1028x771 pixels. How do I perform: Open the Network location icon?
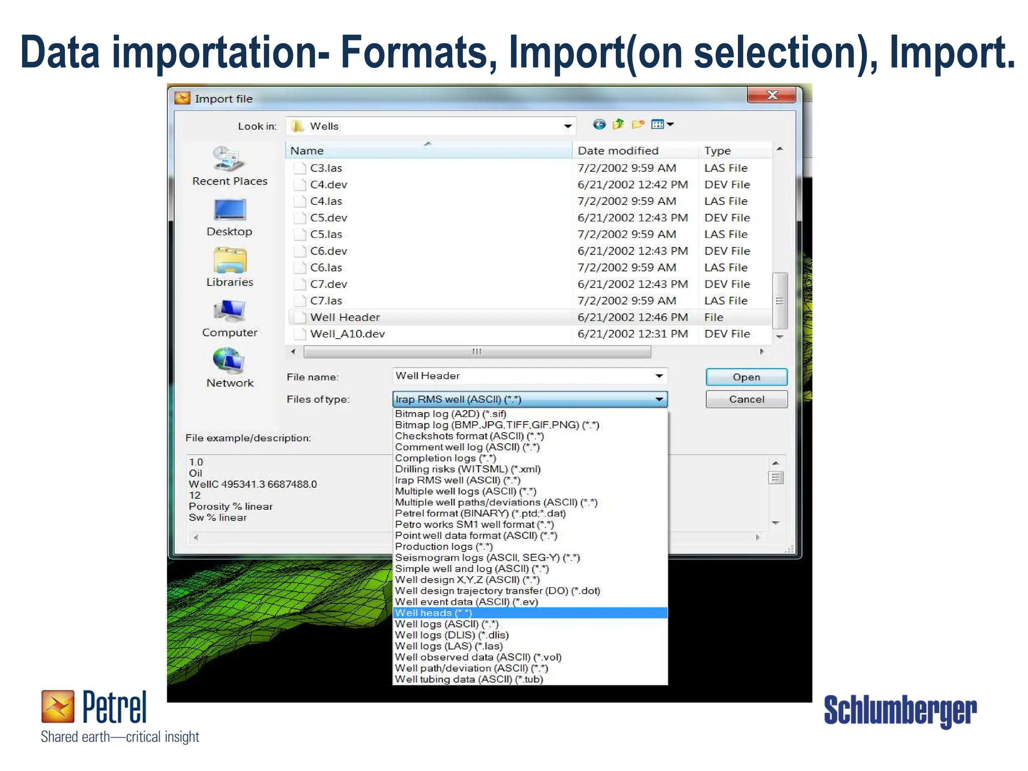(x=229, y=361)
